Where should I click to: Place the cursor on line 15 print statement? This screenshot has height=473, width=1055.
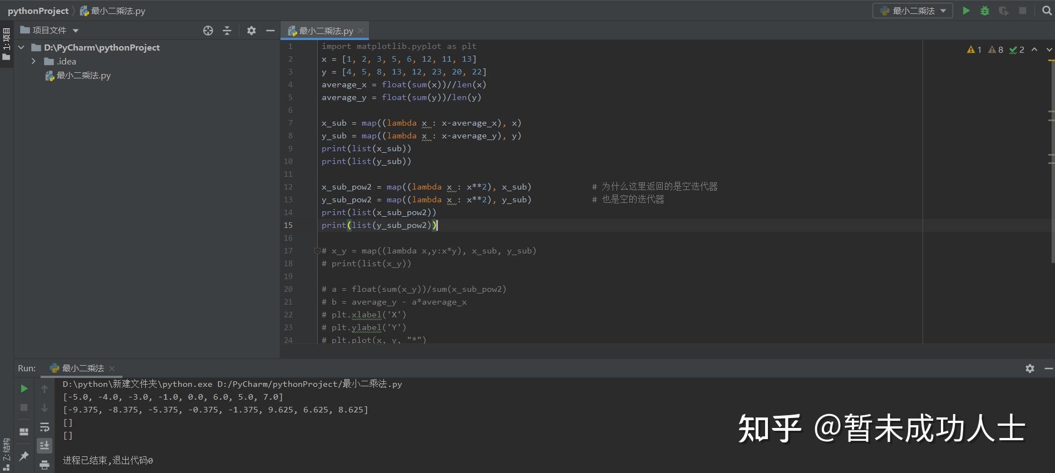[380, 225]
